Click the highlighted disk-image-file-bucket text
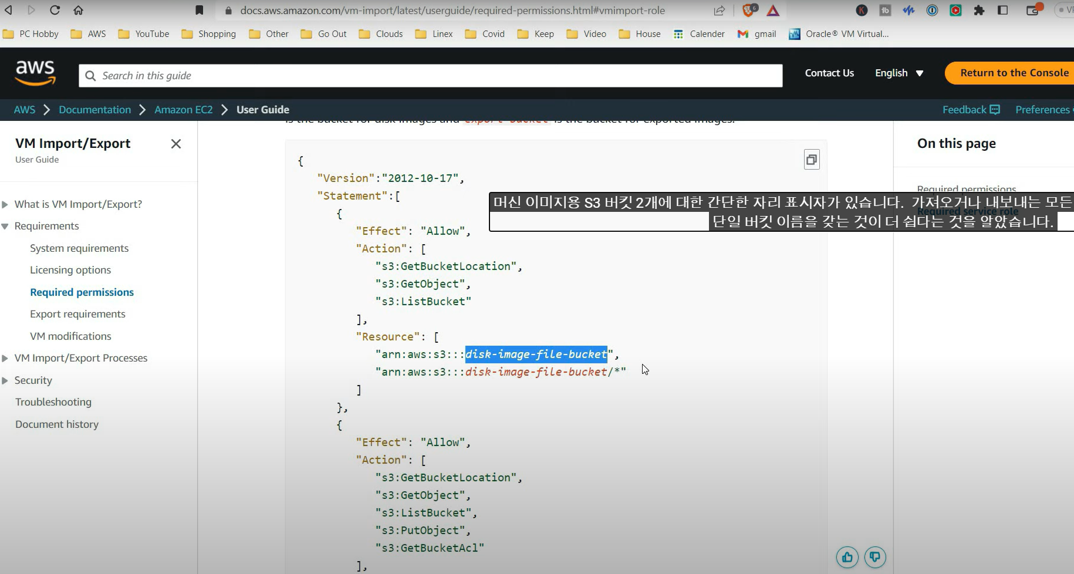Image resolution: width=1074 pixels, height=574 pixels. (x=536, y=354)
